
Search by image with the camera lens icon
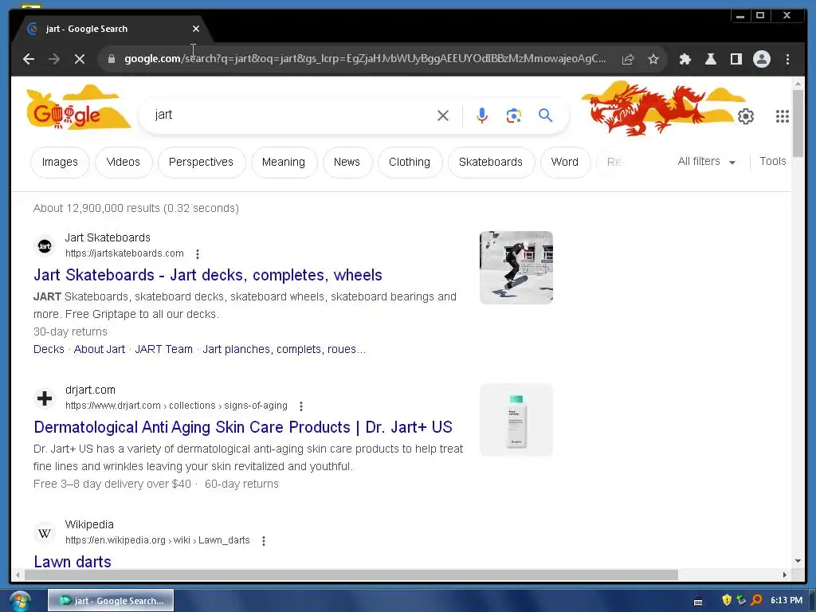click(x=514, y=116)
